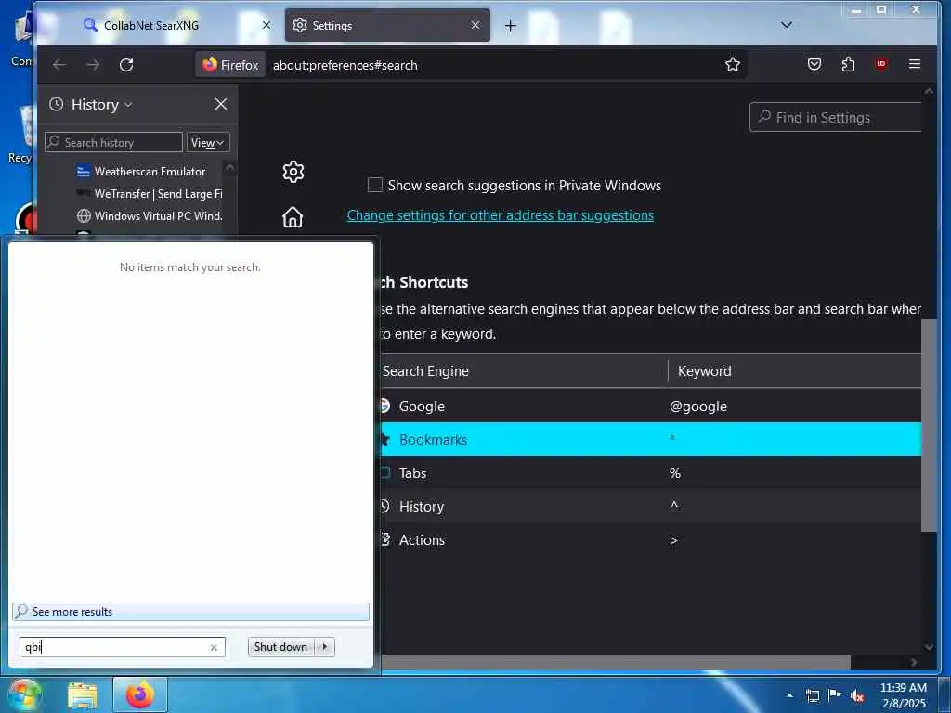This screenshot has width=951, height=713.
Task: Click the Search Engine column header
Action: pyautogui.click(x=524, y=371)
